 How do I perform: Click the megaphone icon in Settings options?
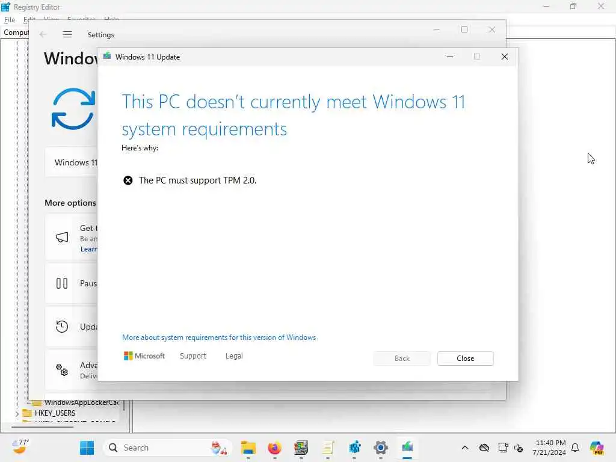(x=62, y=237)
